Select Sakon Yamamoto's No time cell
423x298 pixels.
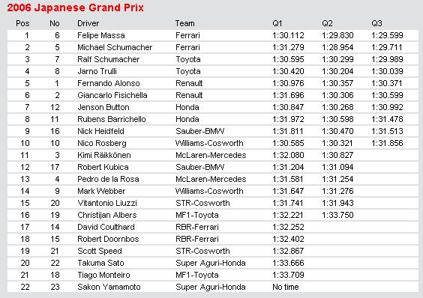[286, 287]
